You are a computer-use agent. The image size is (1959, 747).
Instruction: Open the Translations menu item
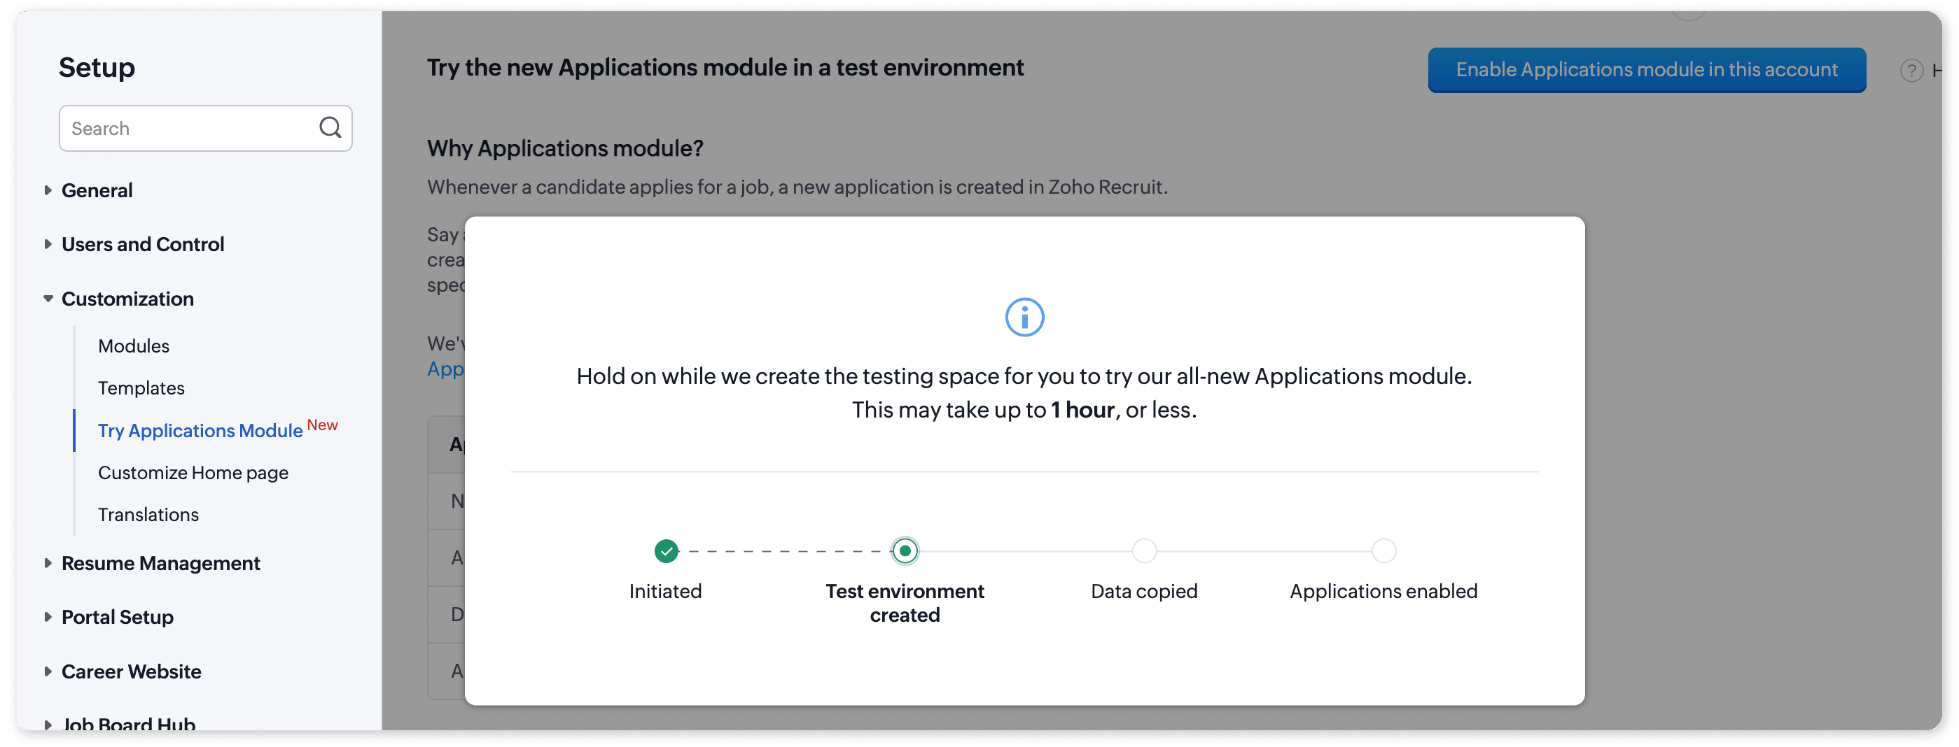point(148,515)
